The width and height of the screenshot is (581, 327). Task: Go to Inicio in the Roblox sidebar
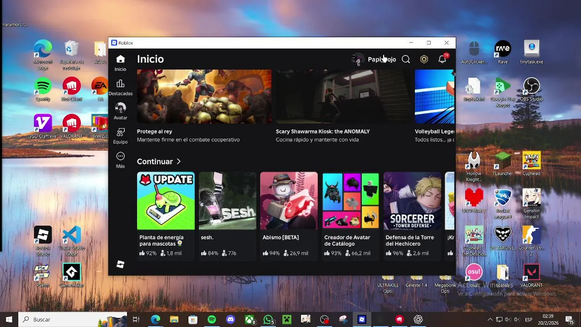point(120,63)
